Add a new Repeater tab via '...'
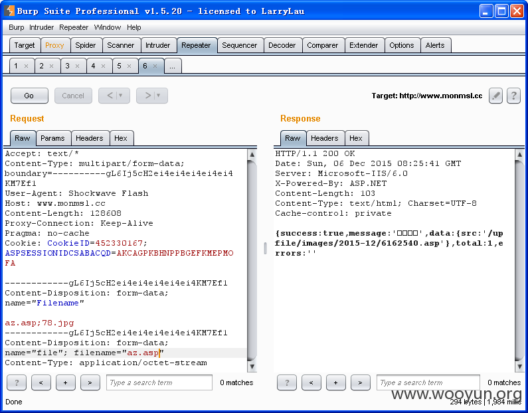This screenshot has width=528, height=413. click(173, 66)
